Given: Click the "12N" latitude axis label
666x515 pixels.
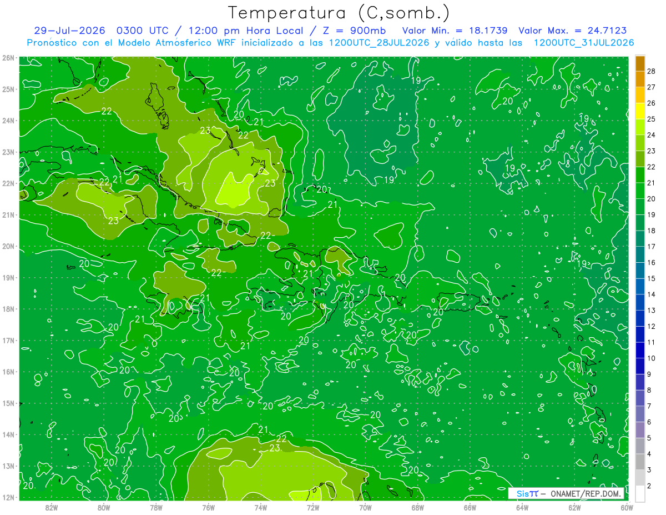Looking at the screenshot, I should 8,497.
